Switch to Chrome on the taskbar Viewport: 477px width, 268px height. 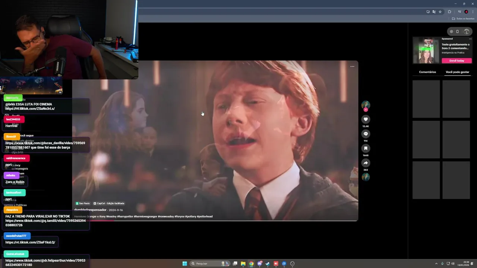251,264
